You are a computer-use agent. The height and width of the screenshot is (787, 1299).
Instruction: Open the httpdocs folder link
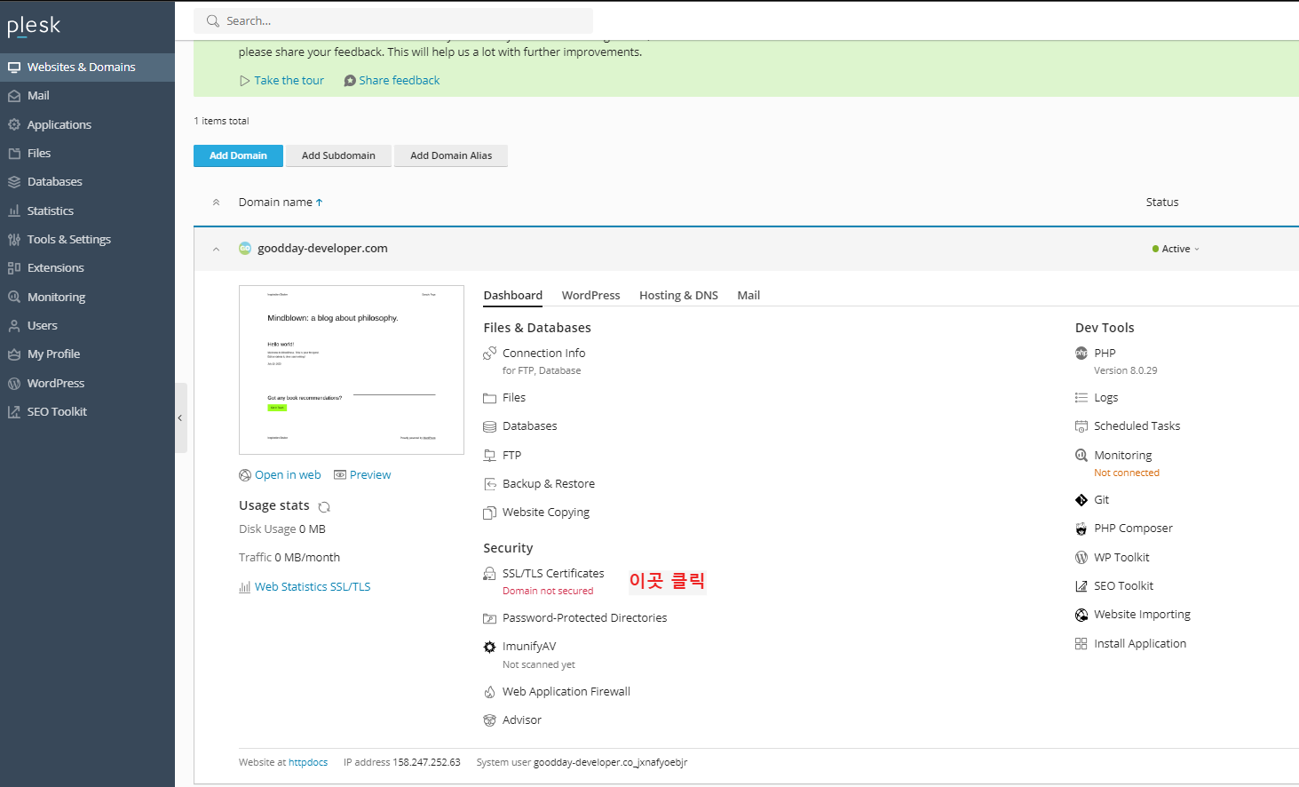tap(308, 762)
